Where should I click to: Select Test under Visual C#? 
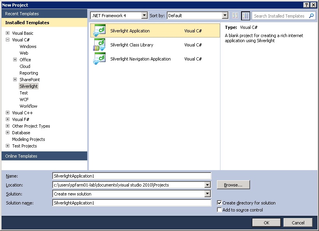[24, 93]
